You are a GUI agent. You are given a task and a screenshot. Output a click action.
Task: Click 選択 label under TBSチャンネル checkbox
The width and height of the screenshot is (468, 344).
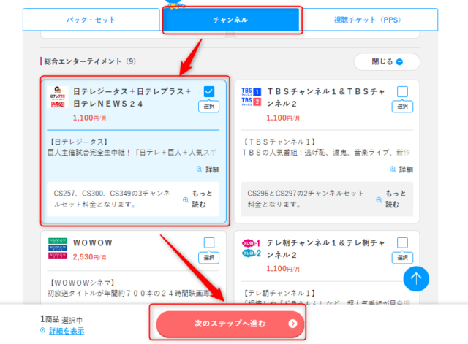(402, 107)
